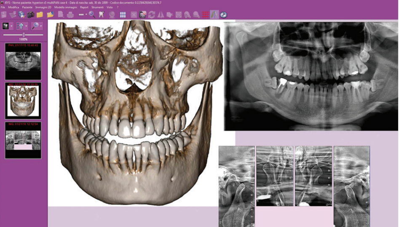Open the Strumenti menu

[x=97, y=8]
